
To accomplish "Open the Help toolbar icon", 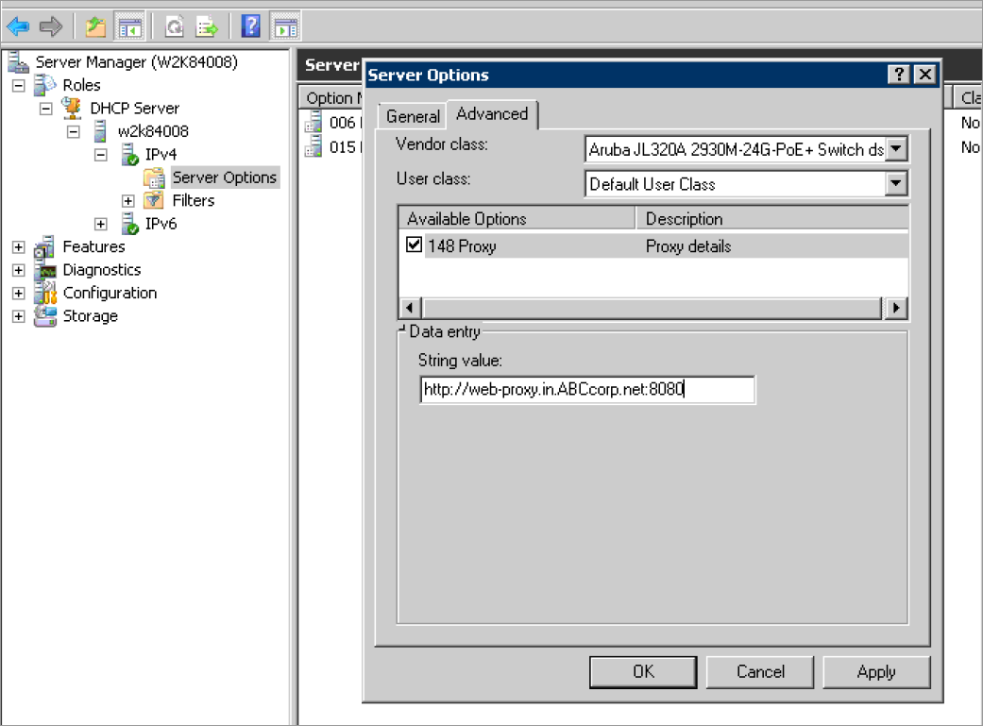I will point(251,26).
